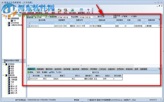This screenshot has height=102, width=164.
Task: Click the 查询 search icon button
Action: [122, 16]
